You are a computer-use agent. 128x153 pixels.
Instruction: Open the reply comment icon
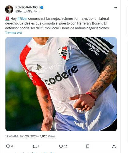click(x=8, y=146)
